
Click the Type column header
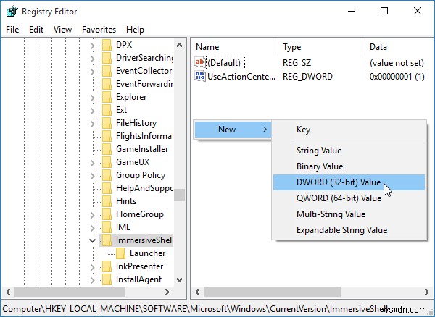tap(321, 47)
